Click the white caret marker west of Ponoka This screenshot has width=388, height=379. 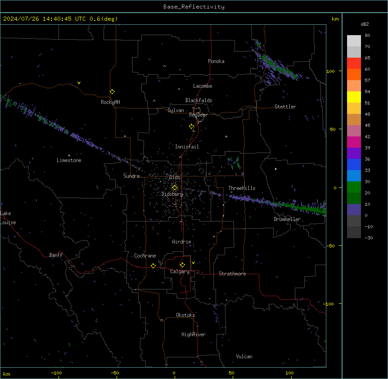click(x=165, y=66)
